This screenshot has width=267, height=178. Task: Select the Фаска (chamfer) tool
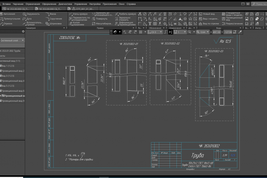click(x=51, y=14)
